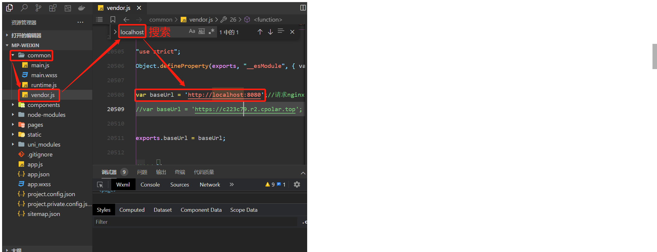Image resolution: width=657 pixels, height=252 pixels.
Task: Click the Filter styles input field
Action: [195, 222]
